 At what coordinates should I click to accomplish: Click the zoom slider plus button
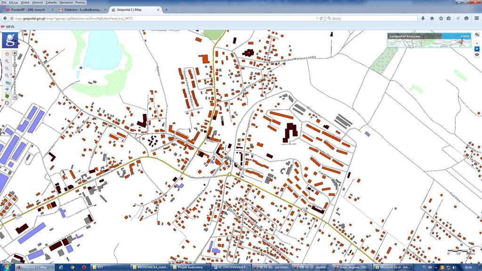pos(15,53)
